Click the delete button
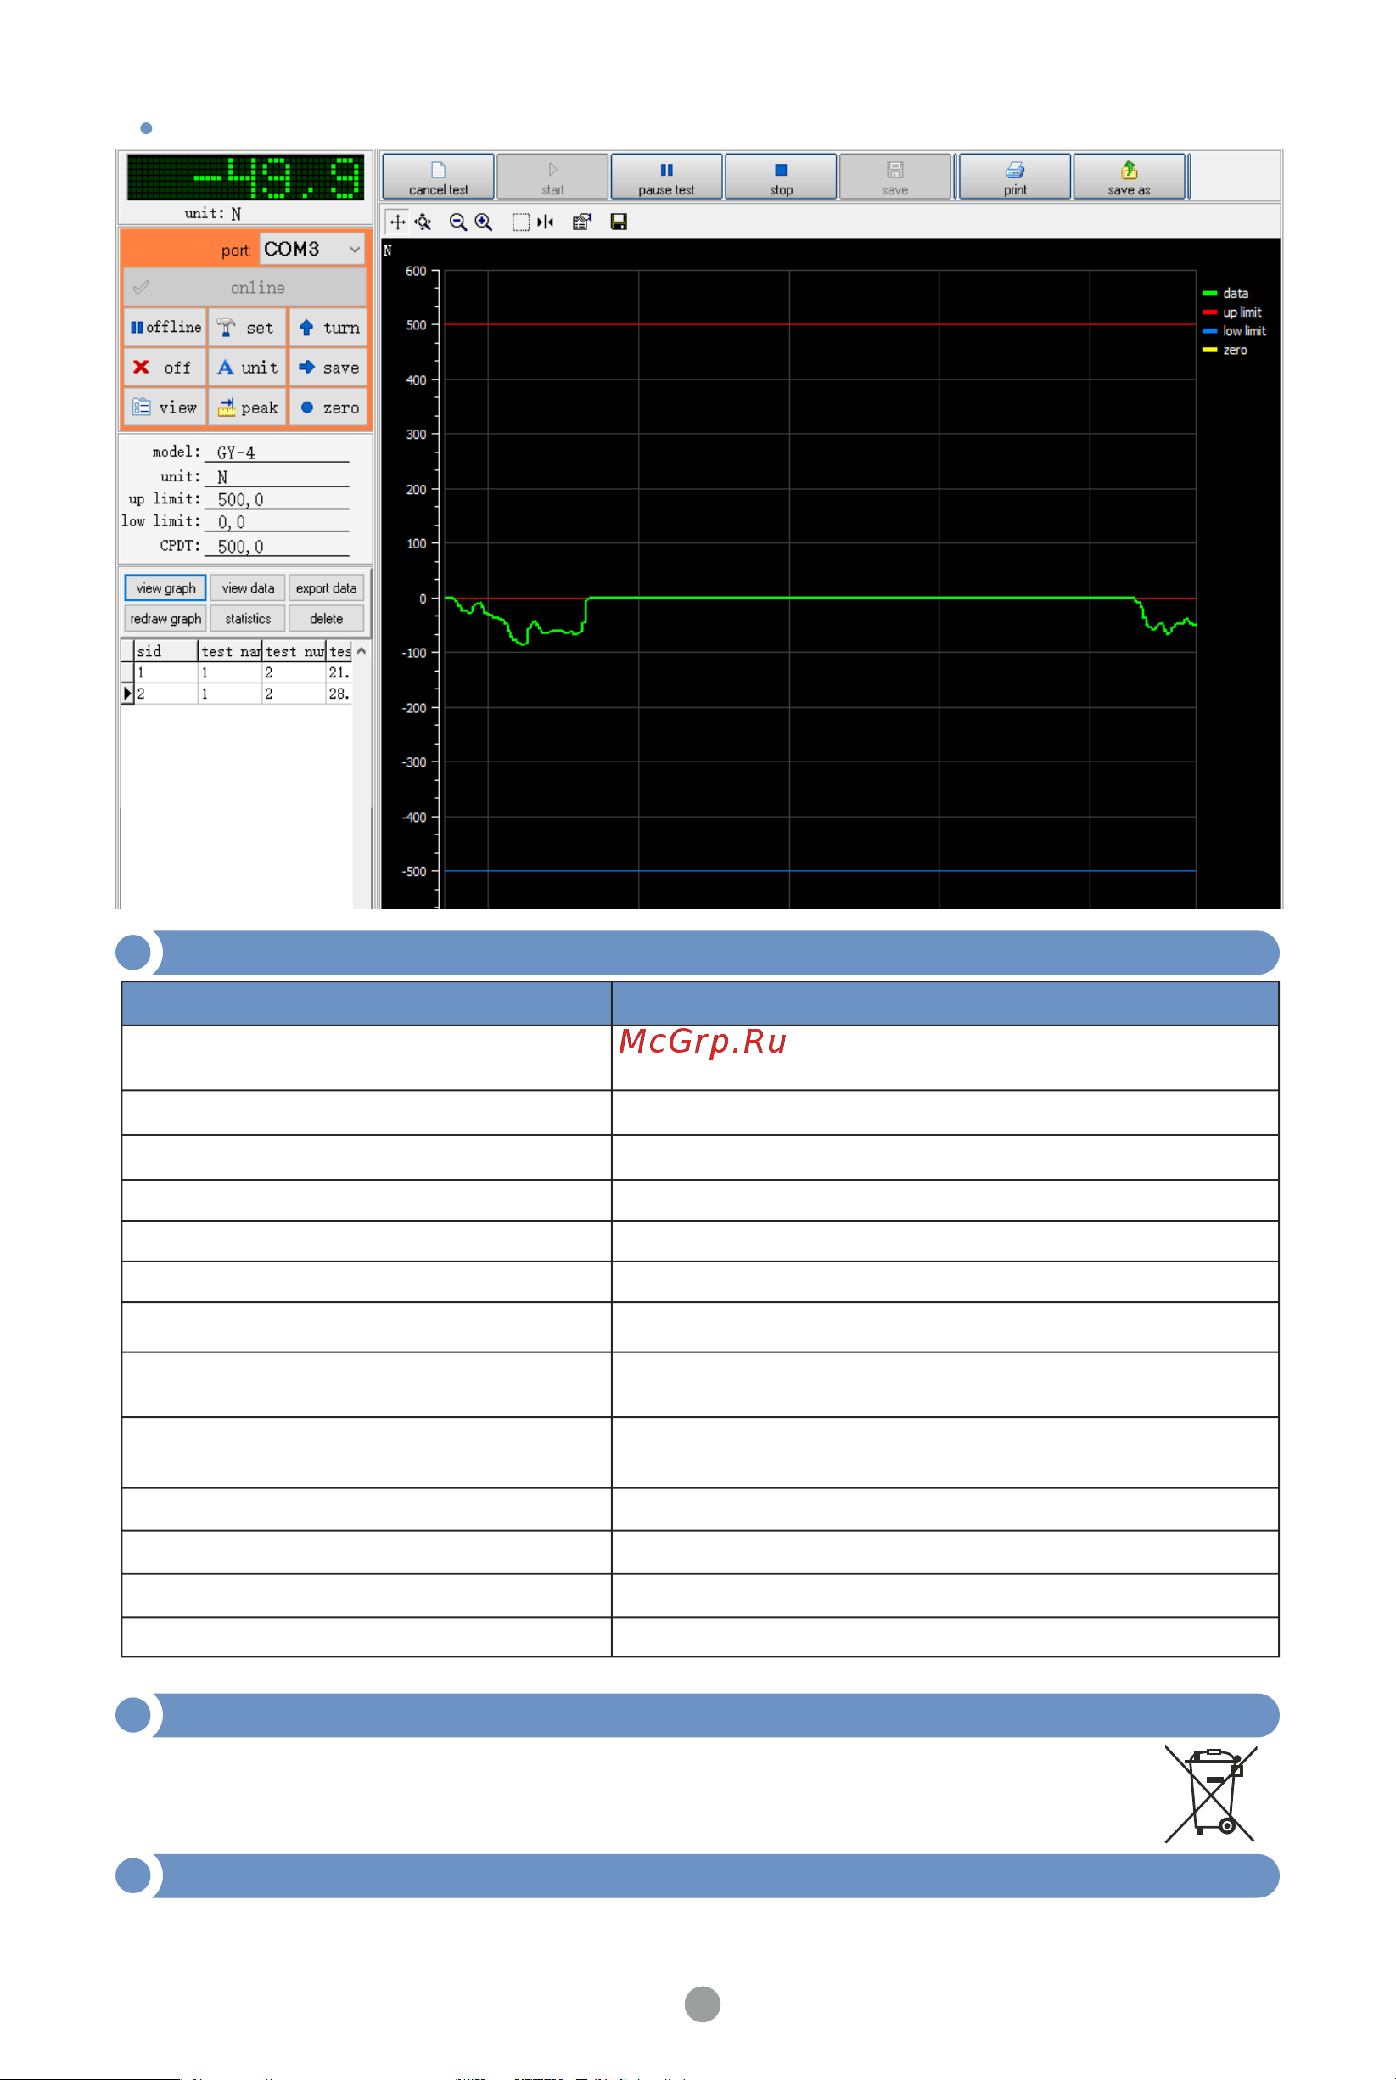 tap(326, 619)
